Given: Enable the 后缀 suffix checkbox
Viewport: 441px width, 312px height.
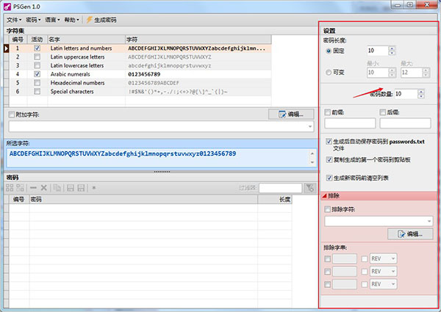Looking at the screenshot, I should click(383, 112).
